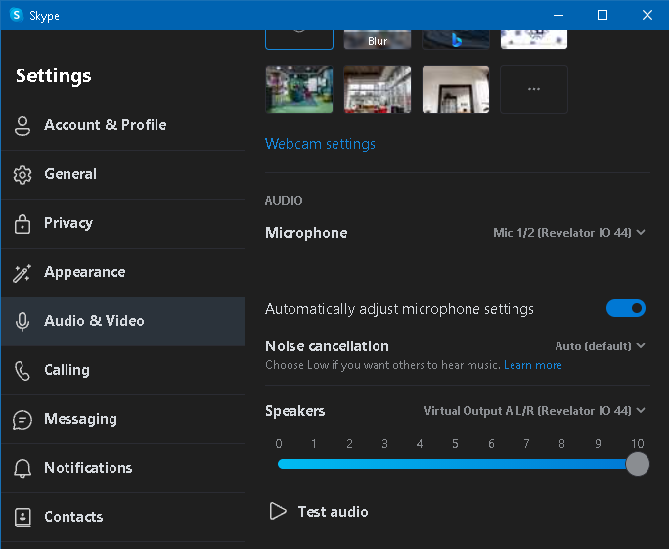Click the Test audio play icon

(278, 511)
